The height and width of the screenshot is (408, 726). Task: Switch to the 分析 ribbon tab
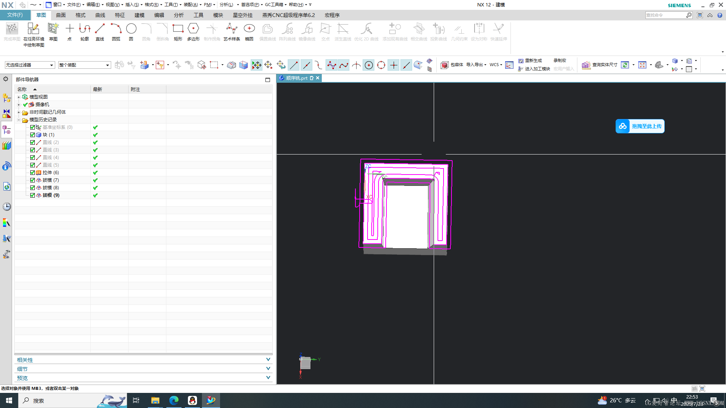(179, 15)
